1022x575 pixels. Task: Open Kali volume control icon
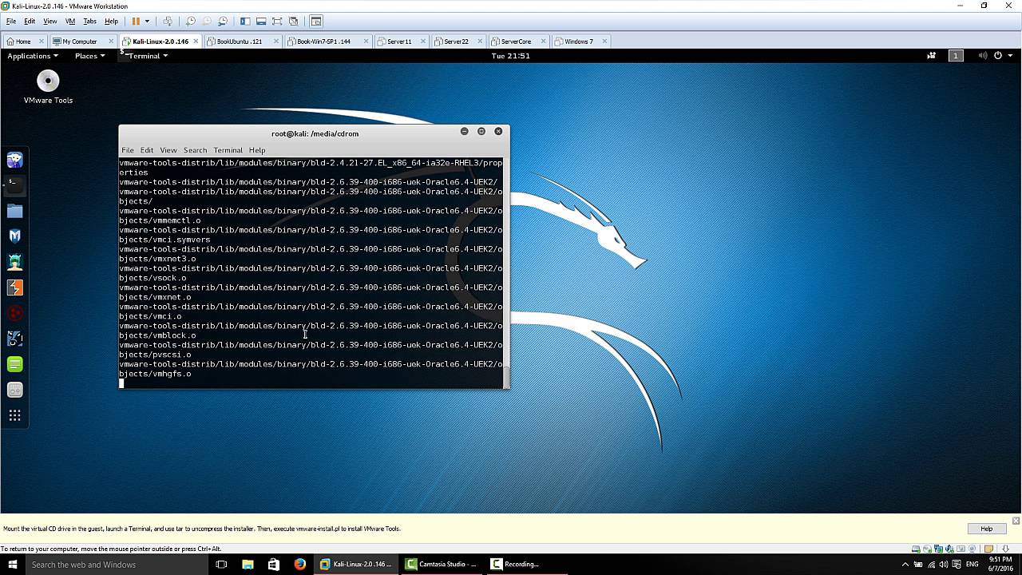pos(983,56)
